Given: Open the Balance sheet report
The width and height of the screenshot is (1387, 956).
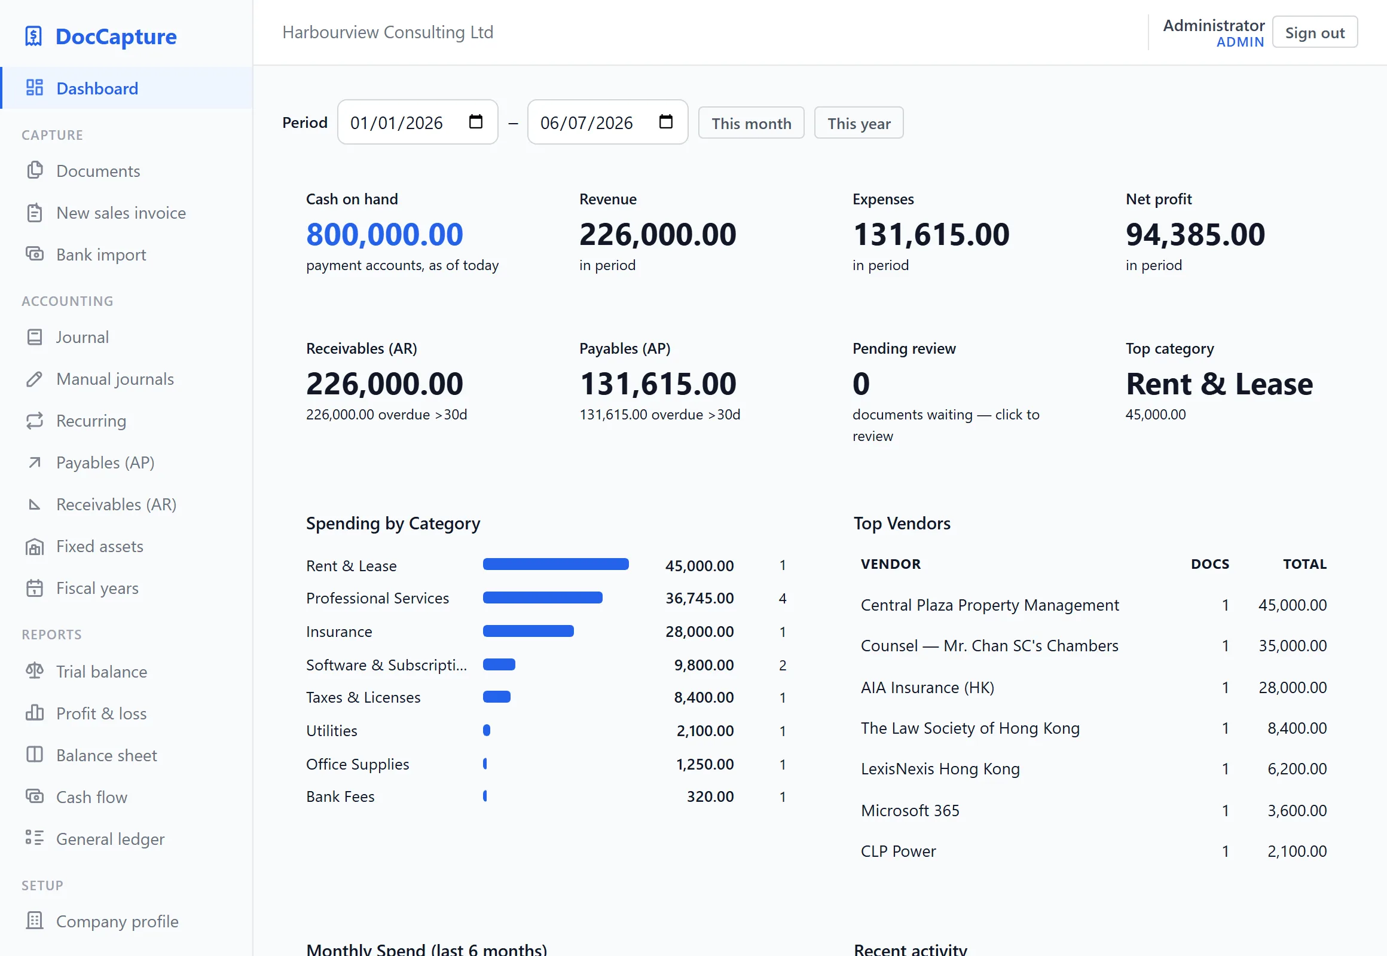Looking at the screenshot, I should [127, 755].
